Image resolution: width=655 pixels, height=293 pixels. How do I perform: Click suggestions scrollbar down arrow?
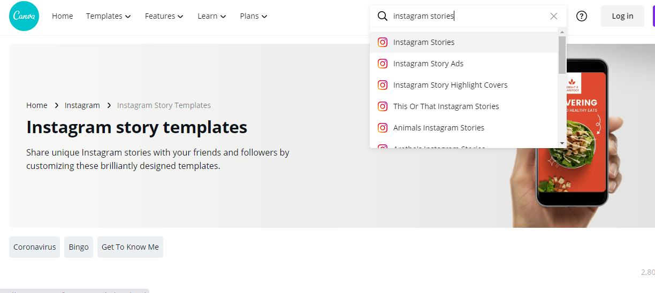[562, 143]
